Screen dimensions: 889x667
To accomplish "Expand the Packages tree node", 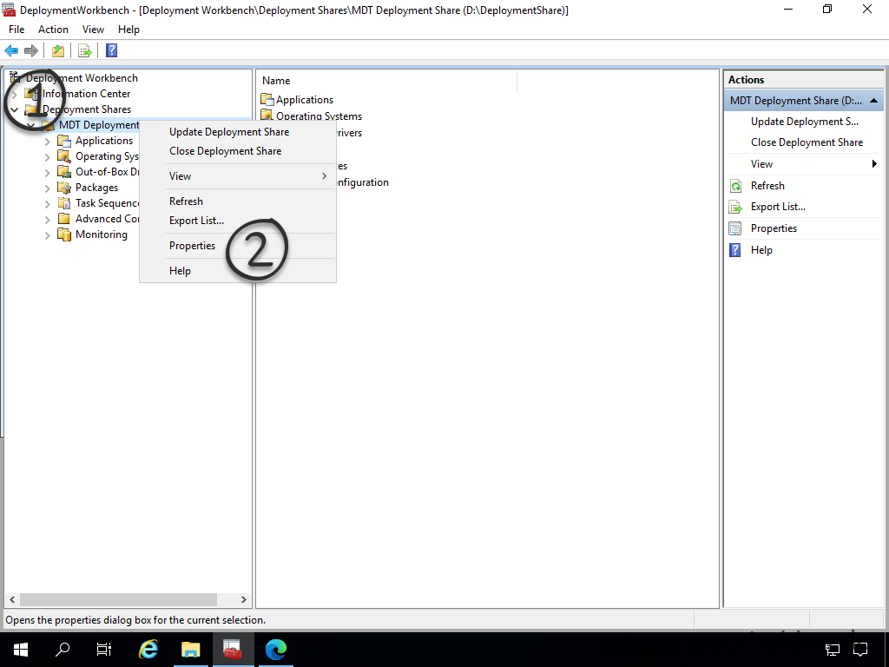I will click(48, 188).
